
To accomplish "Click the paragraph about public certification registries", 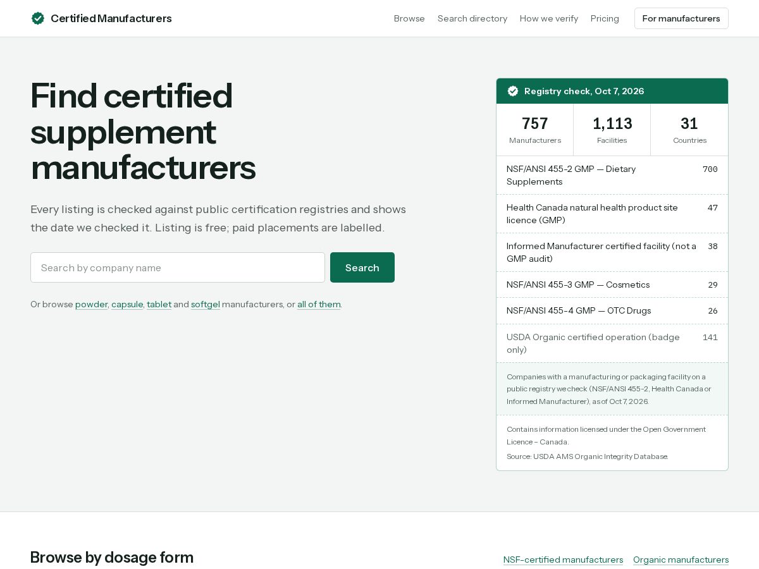I will click(218, 218).
